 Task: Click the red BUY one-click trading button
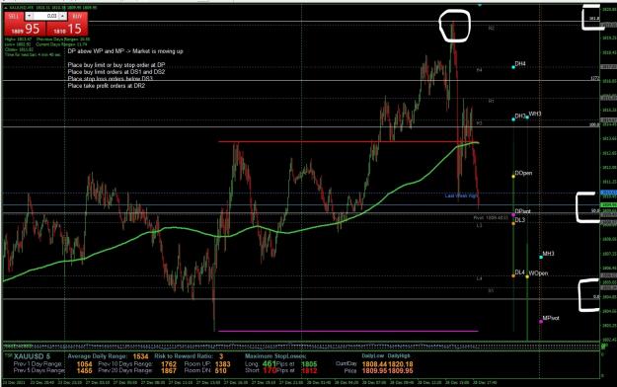tap(66, 28)
